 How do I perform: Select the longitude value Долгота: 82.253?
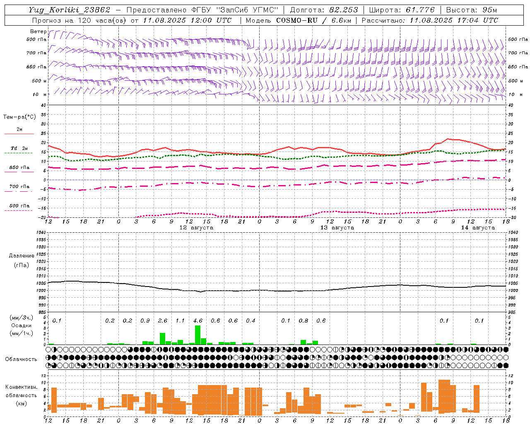tap(324, 10)
